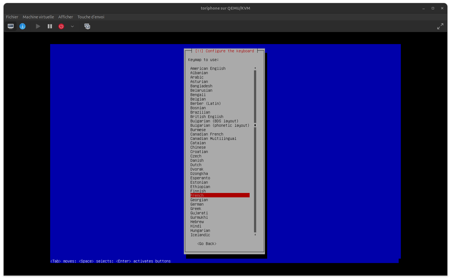Viewport: 451px width, 280px height.
Task: Click the scrollbar up arrow in keymap list
Action: tap(255, 68)
